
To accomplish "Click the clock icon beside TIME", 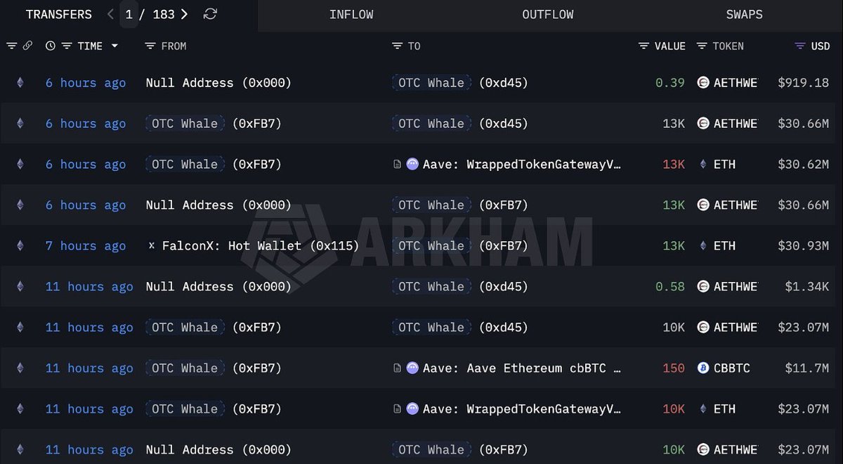I will tap(51, 46).
